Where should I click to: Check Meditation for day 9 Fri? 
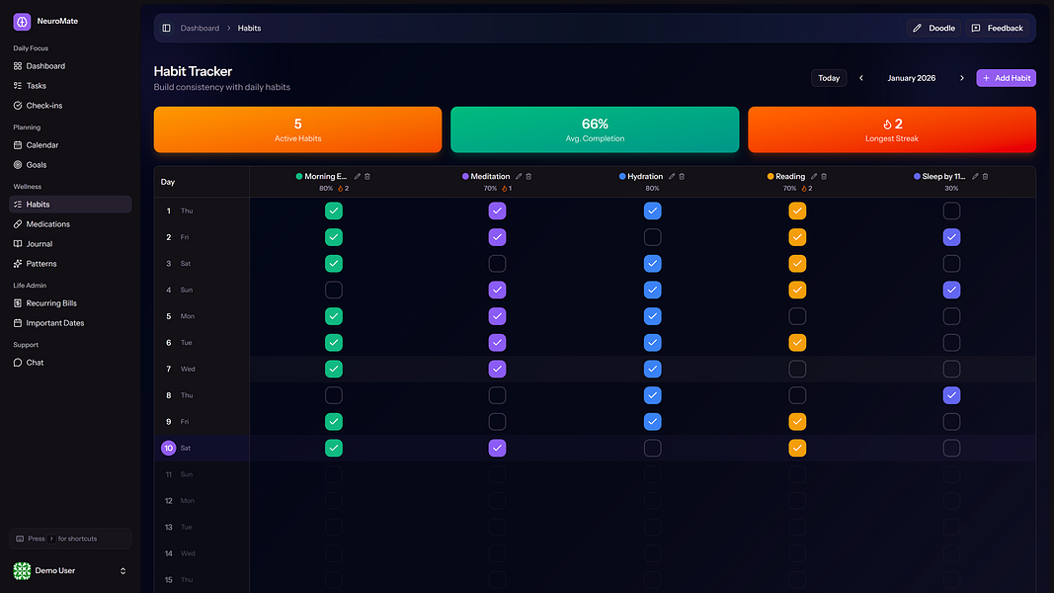click(497, 422)
